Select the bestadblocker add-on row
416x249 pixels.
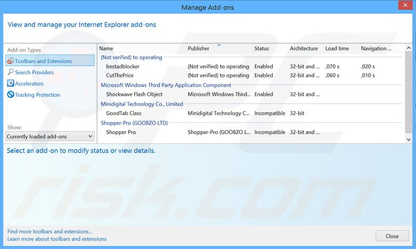click(250, 66)
